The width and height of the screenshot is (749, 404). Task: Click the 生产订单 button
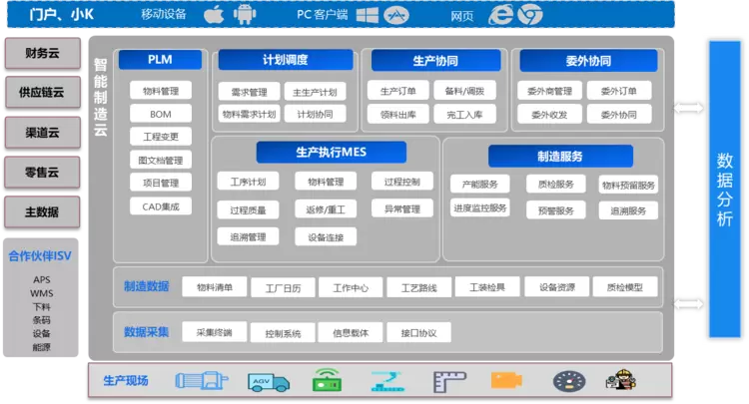397,92
